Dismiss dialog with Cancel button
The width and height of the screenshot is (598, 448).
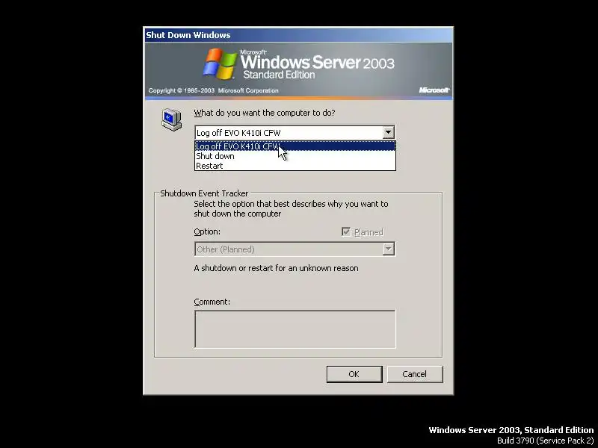click(x=415, y=374)
